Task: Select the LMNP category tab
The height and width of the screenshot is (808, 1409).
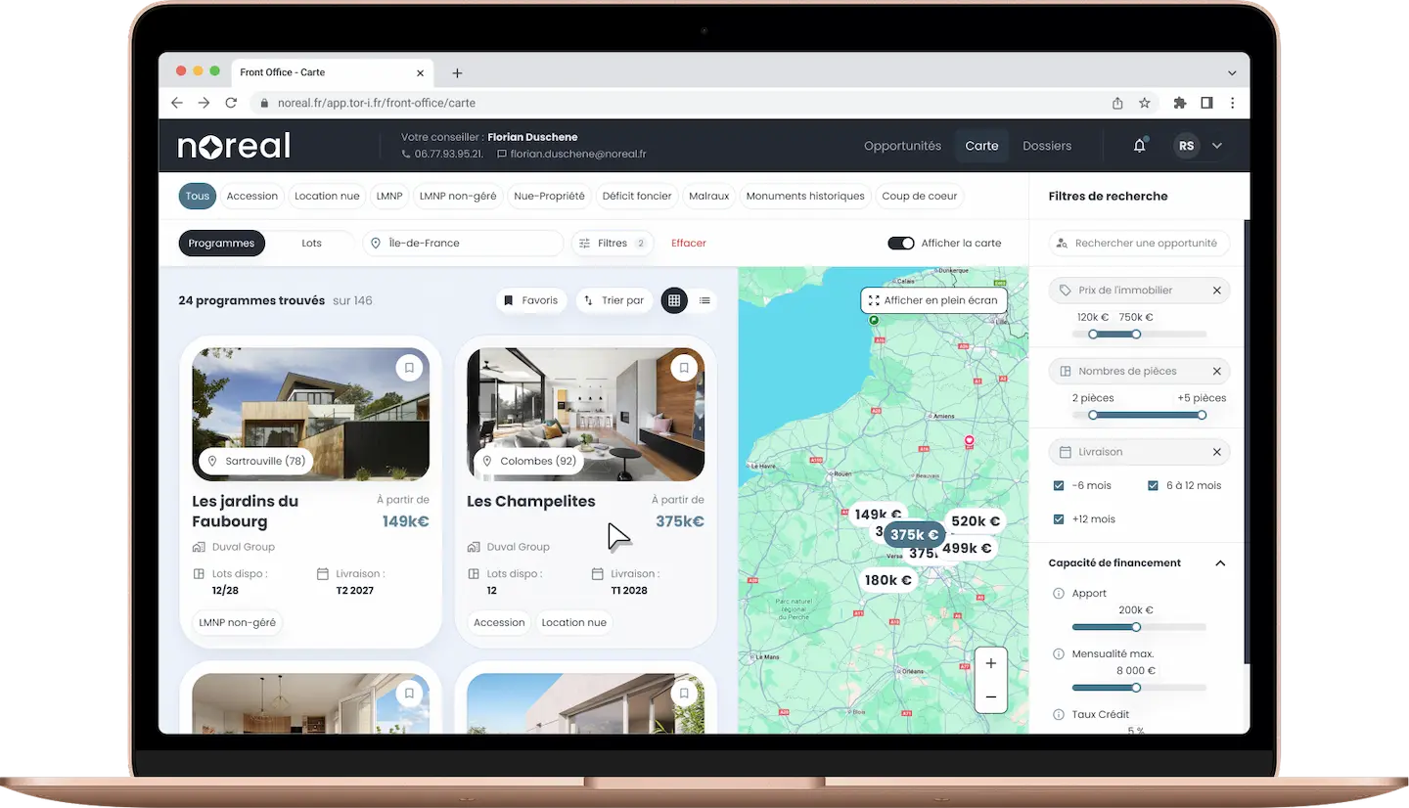Action: 389,197
